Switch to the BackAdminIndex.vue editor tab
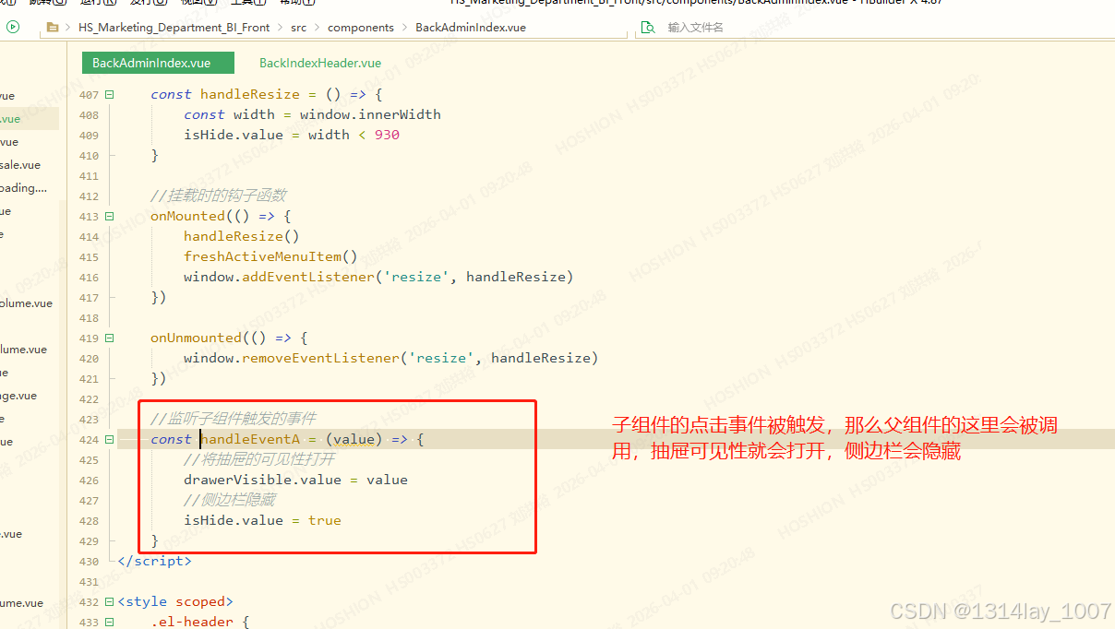 tap(157, 63)
